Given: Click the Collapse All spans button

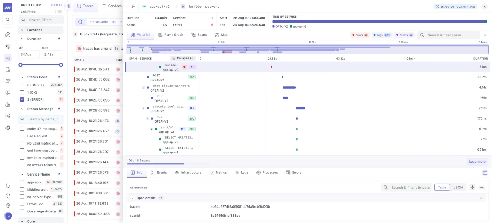Looking at the screenshot, I should coord(183,58).
